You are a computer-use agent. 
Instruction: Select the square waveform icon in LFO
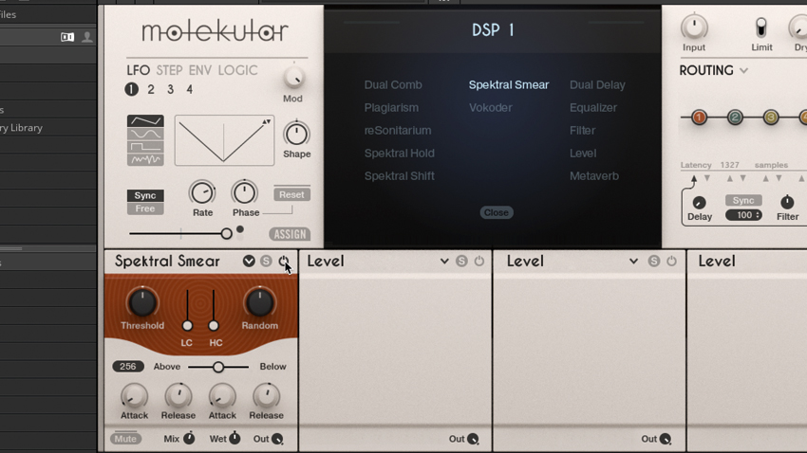point(145,147)
